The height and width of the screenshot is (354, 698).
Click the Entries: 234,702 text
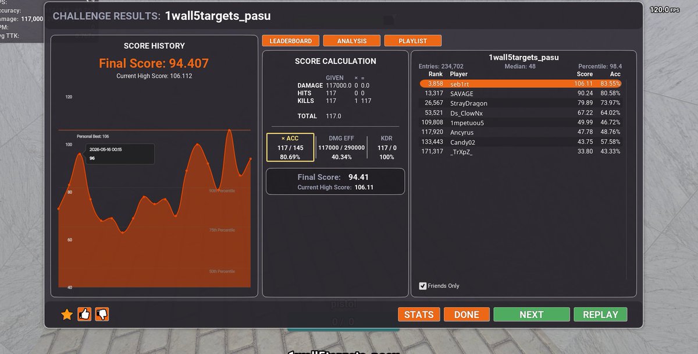pos(441,66)
